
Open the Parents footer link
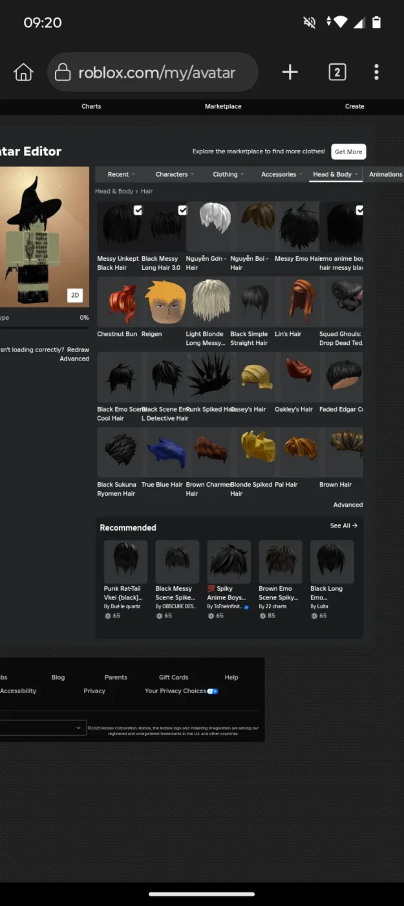point(116,678)
